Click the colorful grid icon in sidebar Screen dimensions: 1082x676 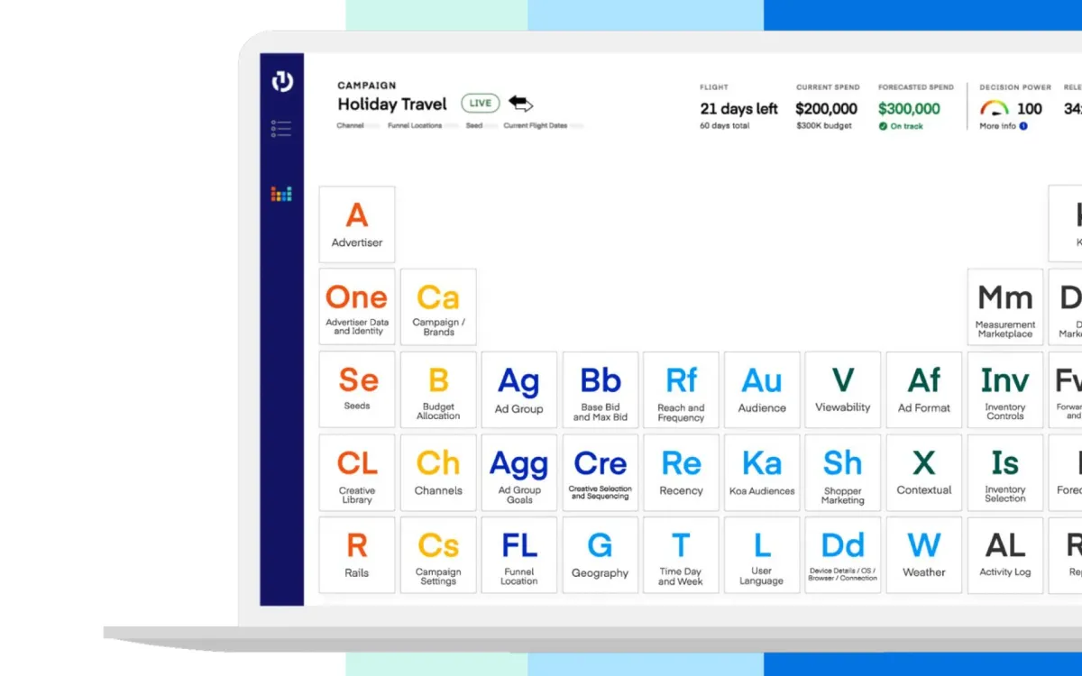[x=282, y=193]
